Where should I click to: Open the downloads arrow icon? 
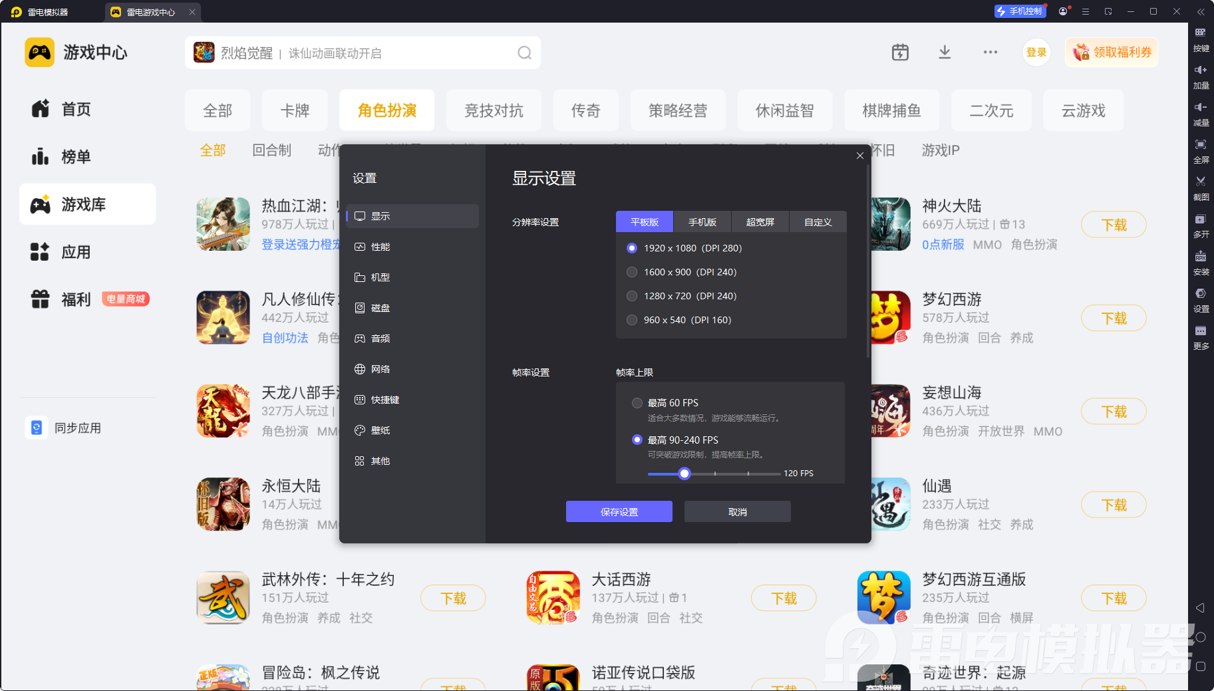click(945, 53)
